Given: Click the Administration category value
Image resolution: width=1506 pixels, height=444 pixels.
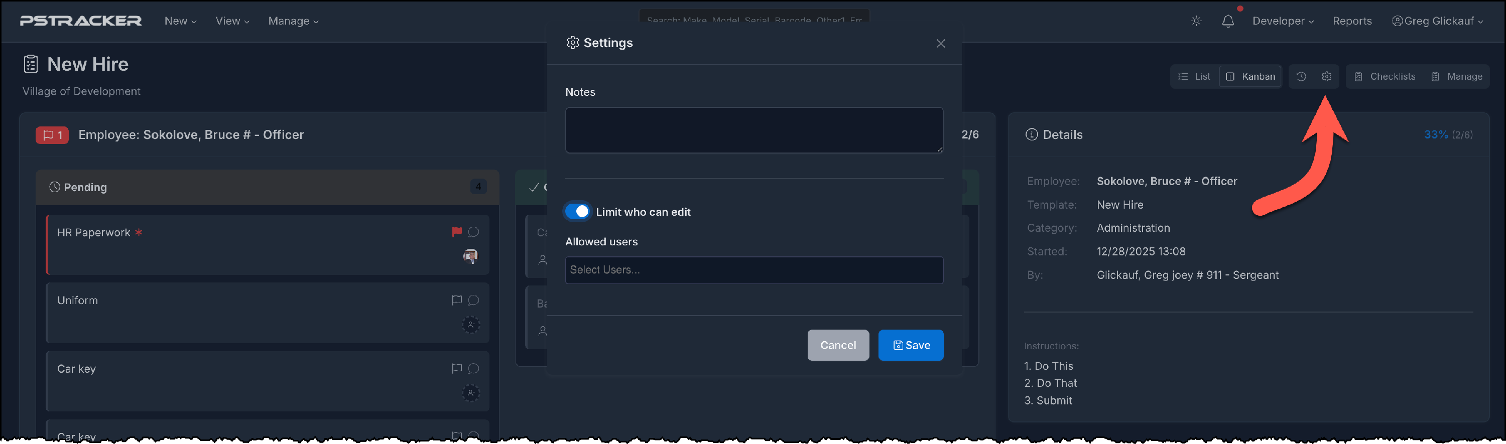Looking at the screenshot, I should click(x=1133, y=228).
